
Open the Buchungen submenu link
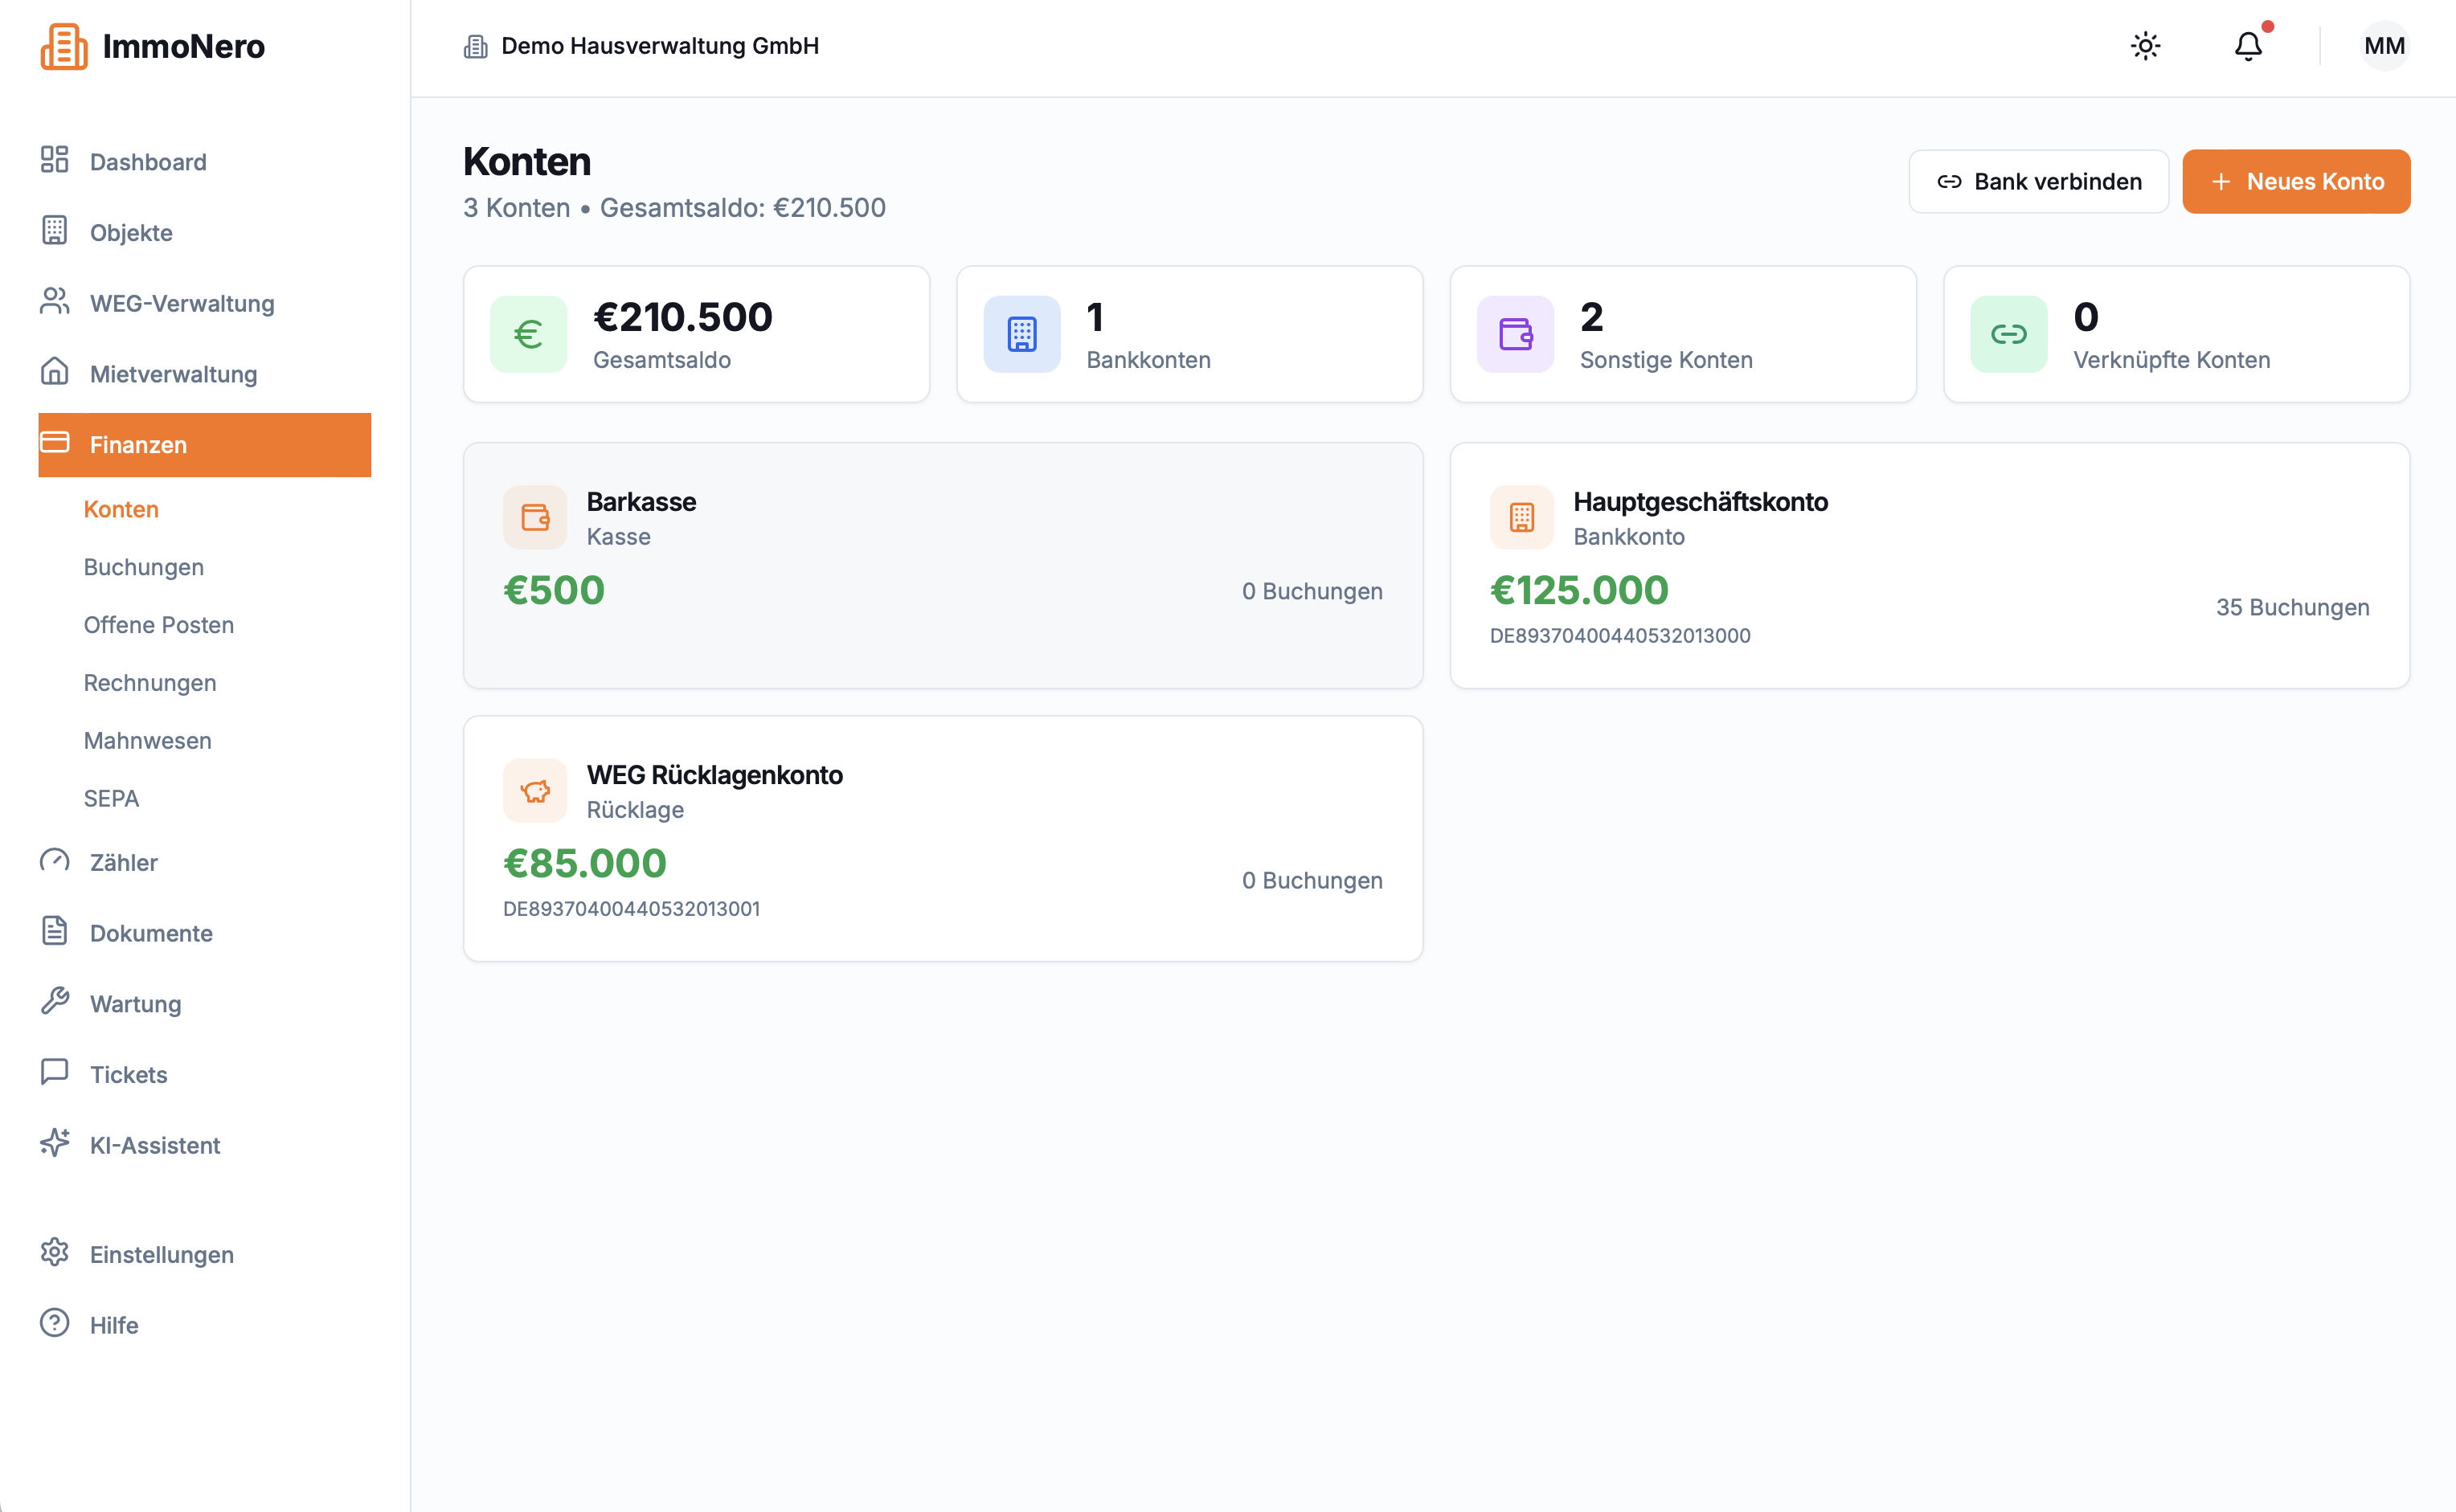point(144,567)
